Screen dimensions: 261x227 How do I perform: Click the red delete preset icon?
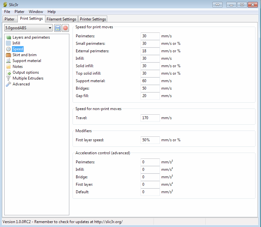(65, 28)
